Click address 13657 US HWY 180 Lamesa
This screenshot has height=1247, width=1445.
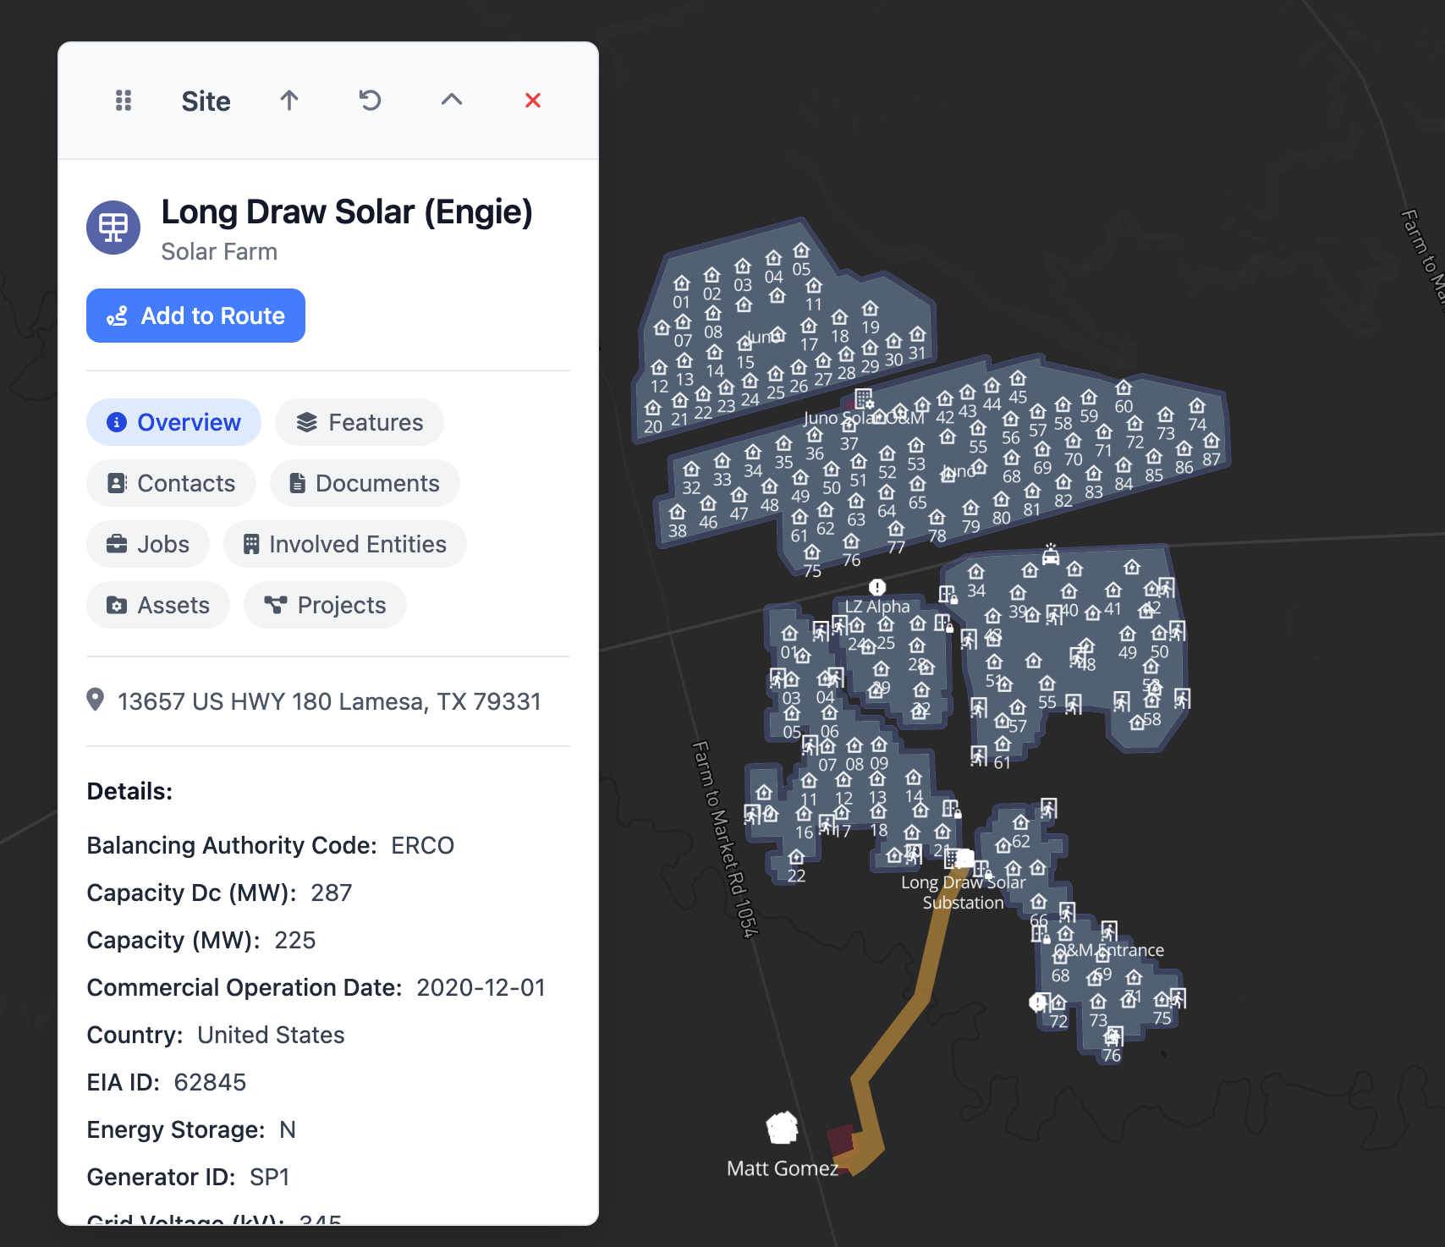coord(329,701)
